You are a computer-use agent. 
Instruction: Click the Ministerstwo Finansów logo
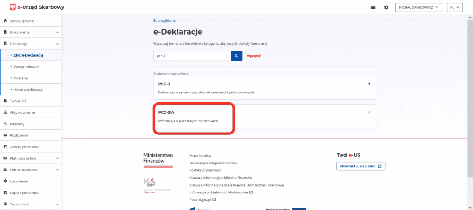click(x=158, y=159)
